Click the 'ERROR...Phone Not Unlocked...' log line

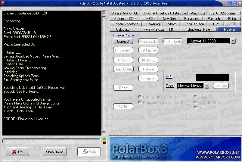tap(27, 119)
